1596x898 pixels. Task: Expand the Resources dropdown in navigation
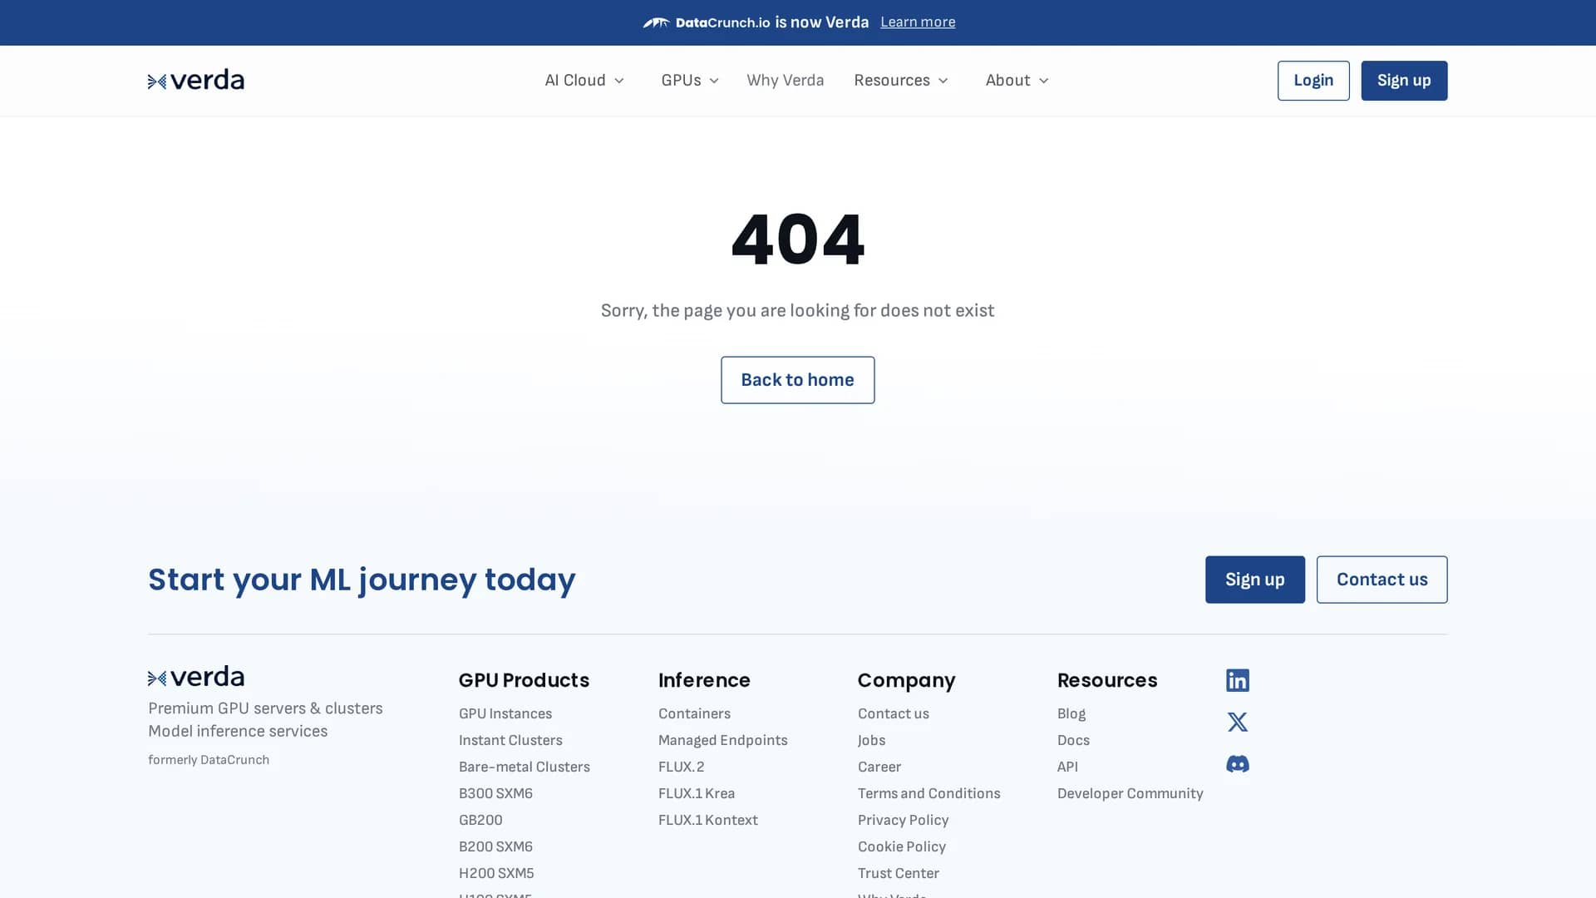pyautogui.click(x=901, y=80)
